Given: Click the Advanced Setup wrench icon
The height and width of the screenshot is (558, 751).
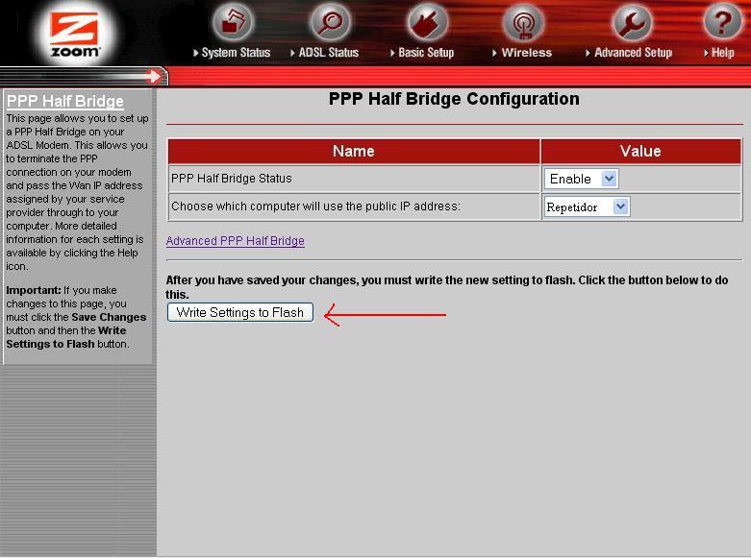Looking at the screenshot, I should click(x=632, y=21).
